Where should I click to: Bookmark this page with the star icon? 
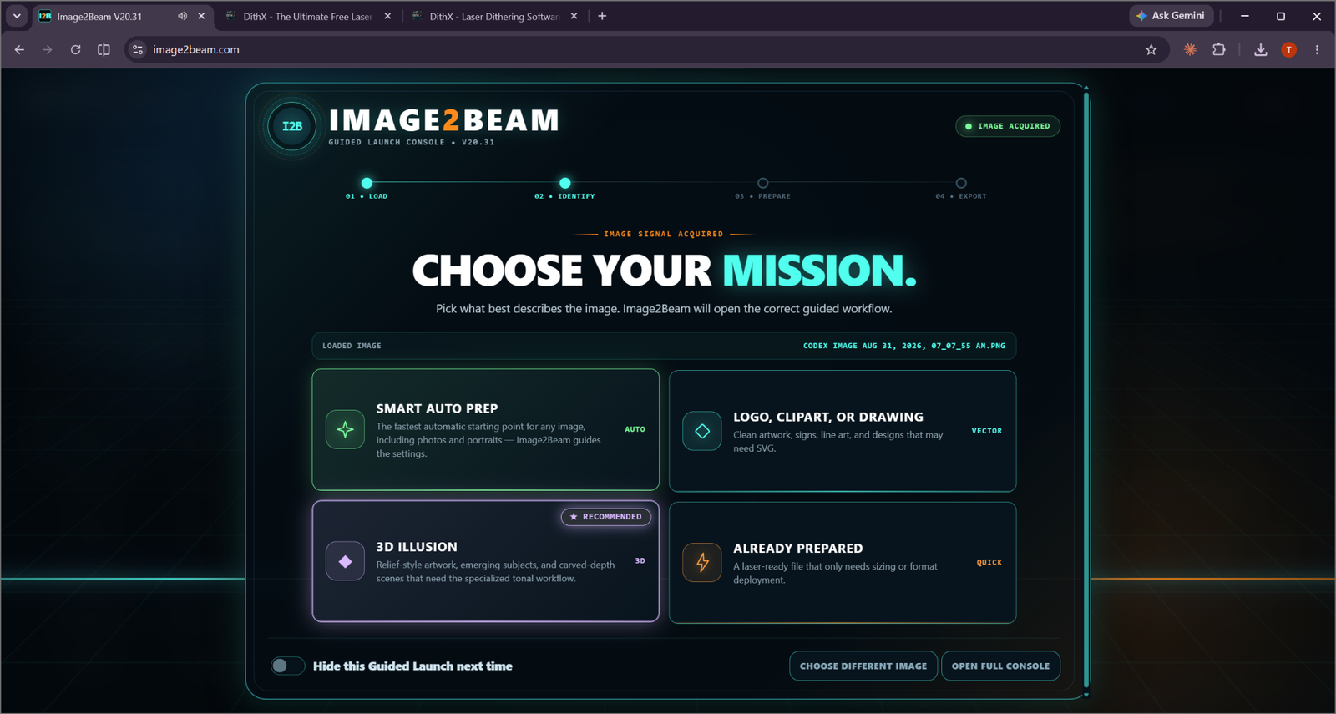point(1151,50)
